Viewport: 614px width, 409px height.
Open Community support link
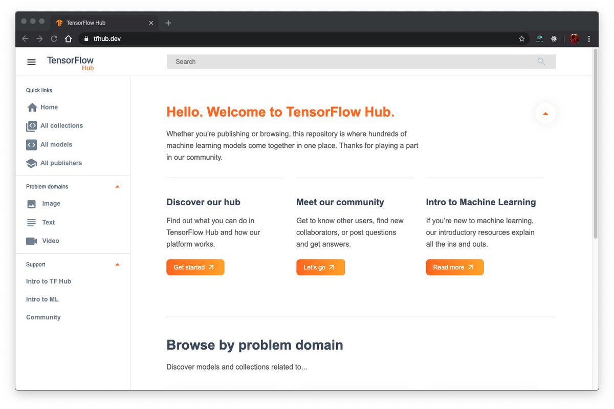click(43, 317)
